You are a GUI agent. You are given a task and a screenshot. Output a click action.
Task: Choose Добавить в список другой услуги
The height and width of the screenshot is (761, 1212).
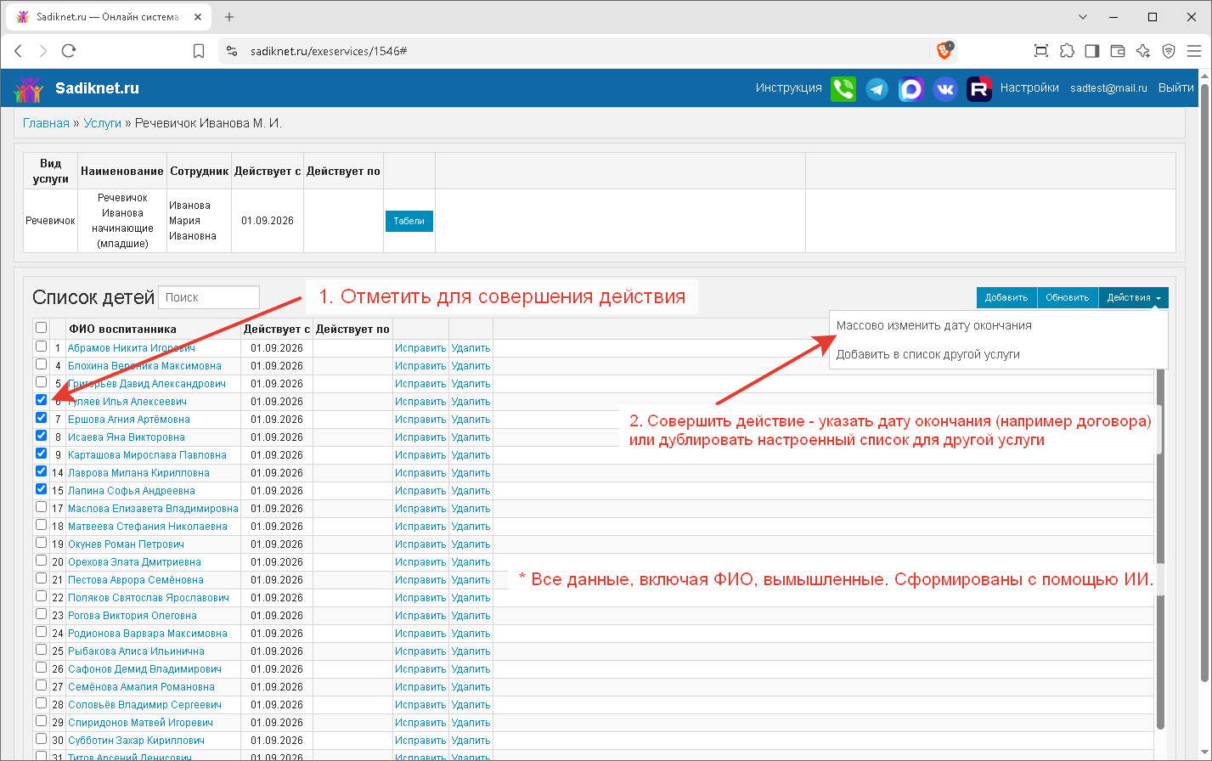tap(928, 354)
